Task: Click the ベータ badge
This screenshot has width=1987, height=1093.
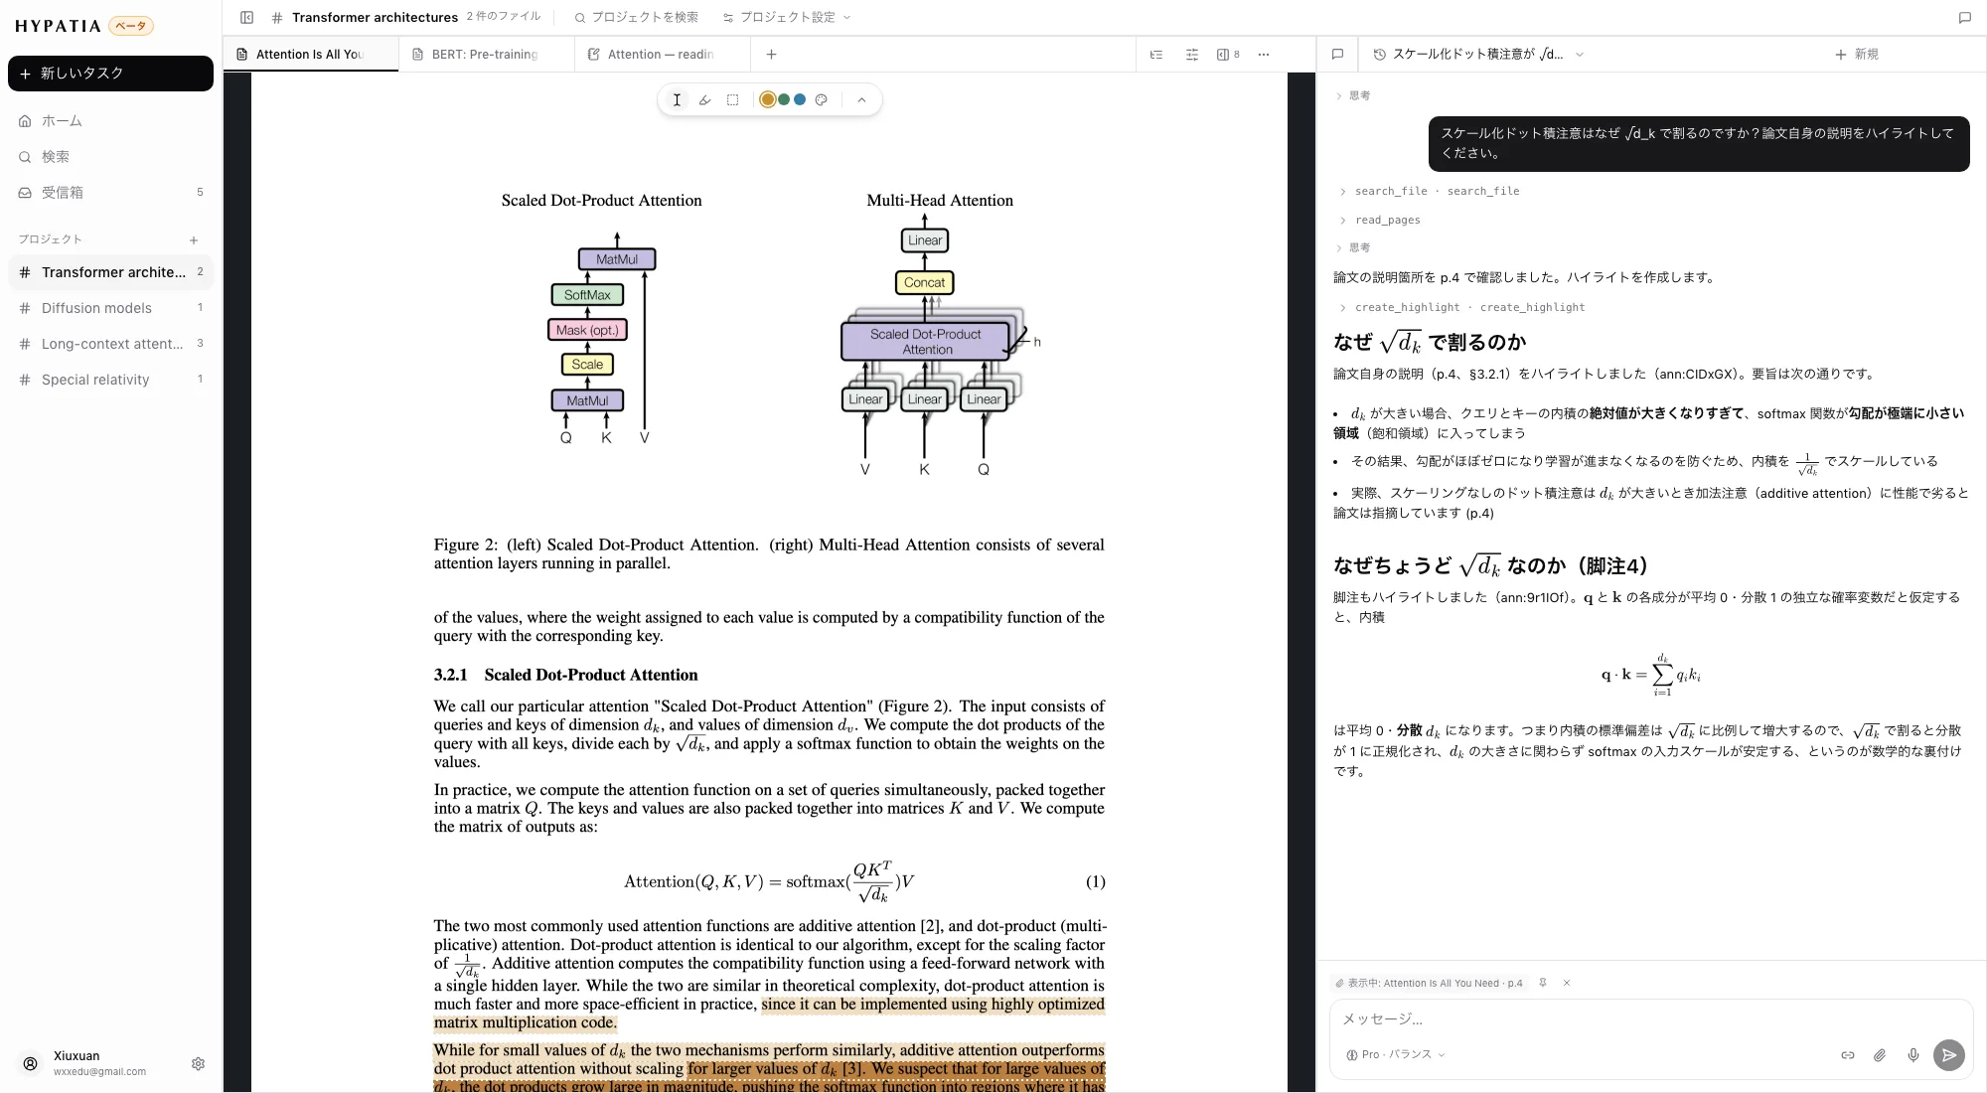Action: [x=131, y=26]
